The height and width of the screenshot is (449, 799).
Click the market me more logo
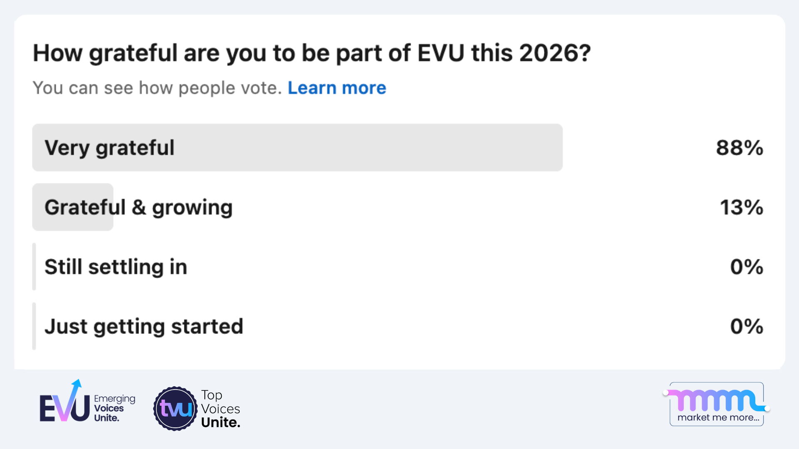point(716,404)
